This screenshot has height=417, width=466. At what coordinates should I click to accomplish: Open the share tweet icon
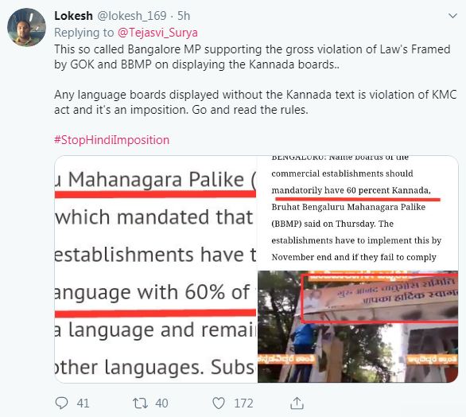click(297, 403)
